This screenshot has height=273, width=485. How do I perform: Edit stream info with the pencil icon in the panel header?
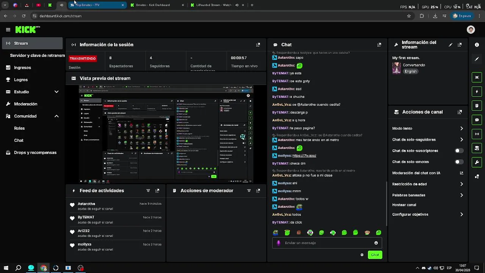[451, 45]
